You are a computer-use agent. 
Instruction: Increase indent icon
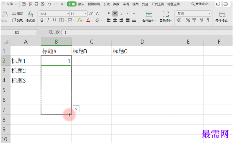pos(135,14)
